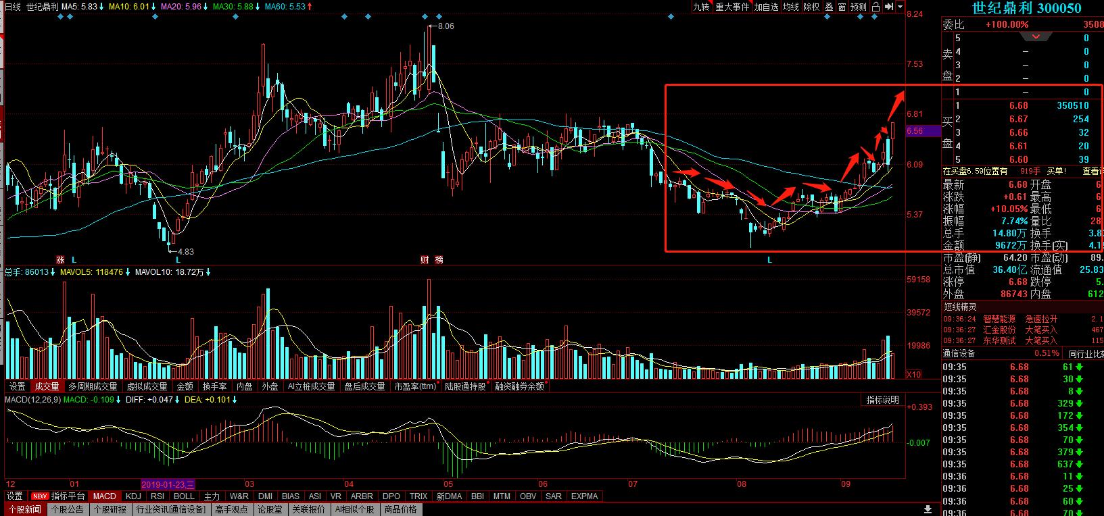This screenshot has height=516, width=1104.
Task: Select the W&R indicator
Action: 239,496
